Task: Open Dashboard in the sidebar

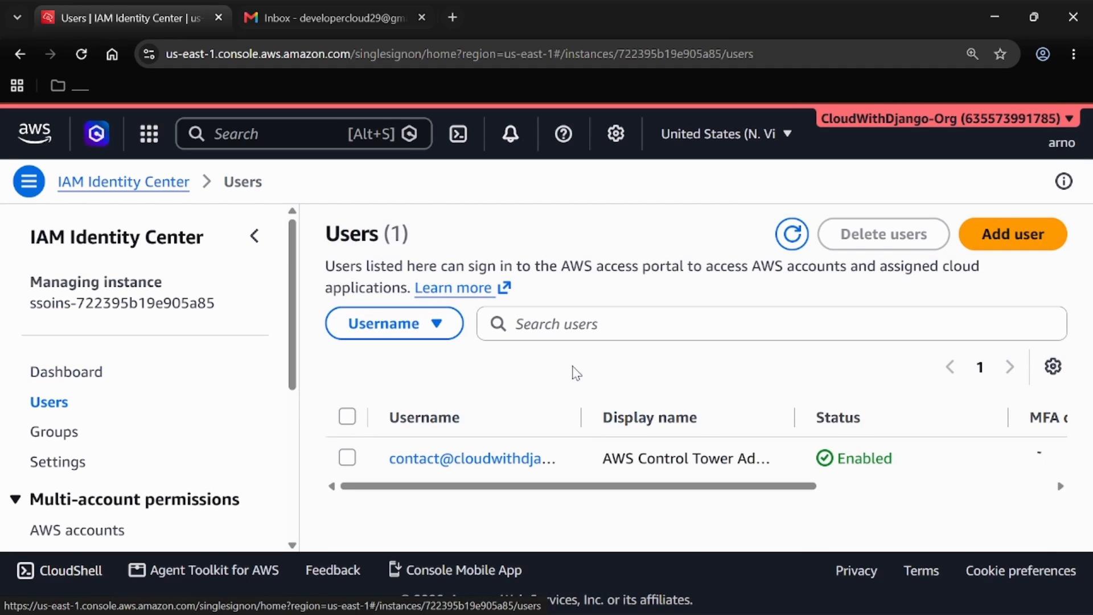Action: (x=66, y=372)
